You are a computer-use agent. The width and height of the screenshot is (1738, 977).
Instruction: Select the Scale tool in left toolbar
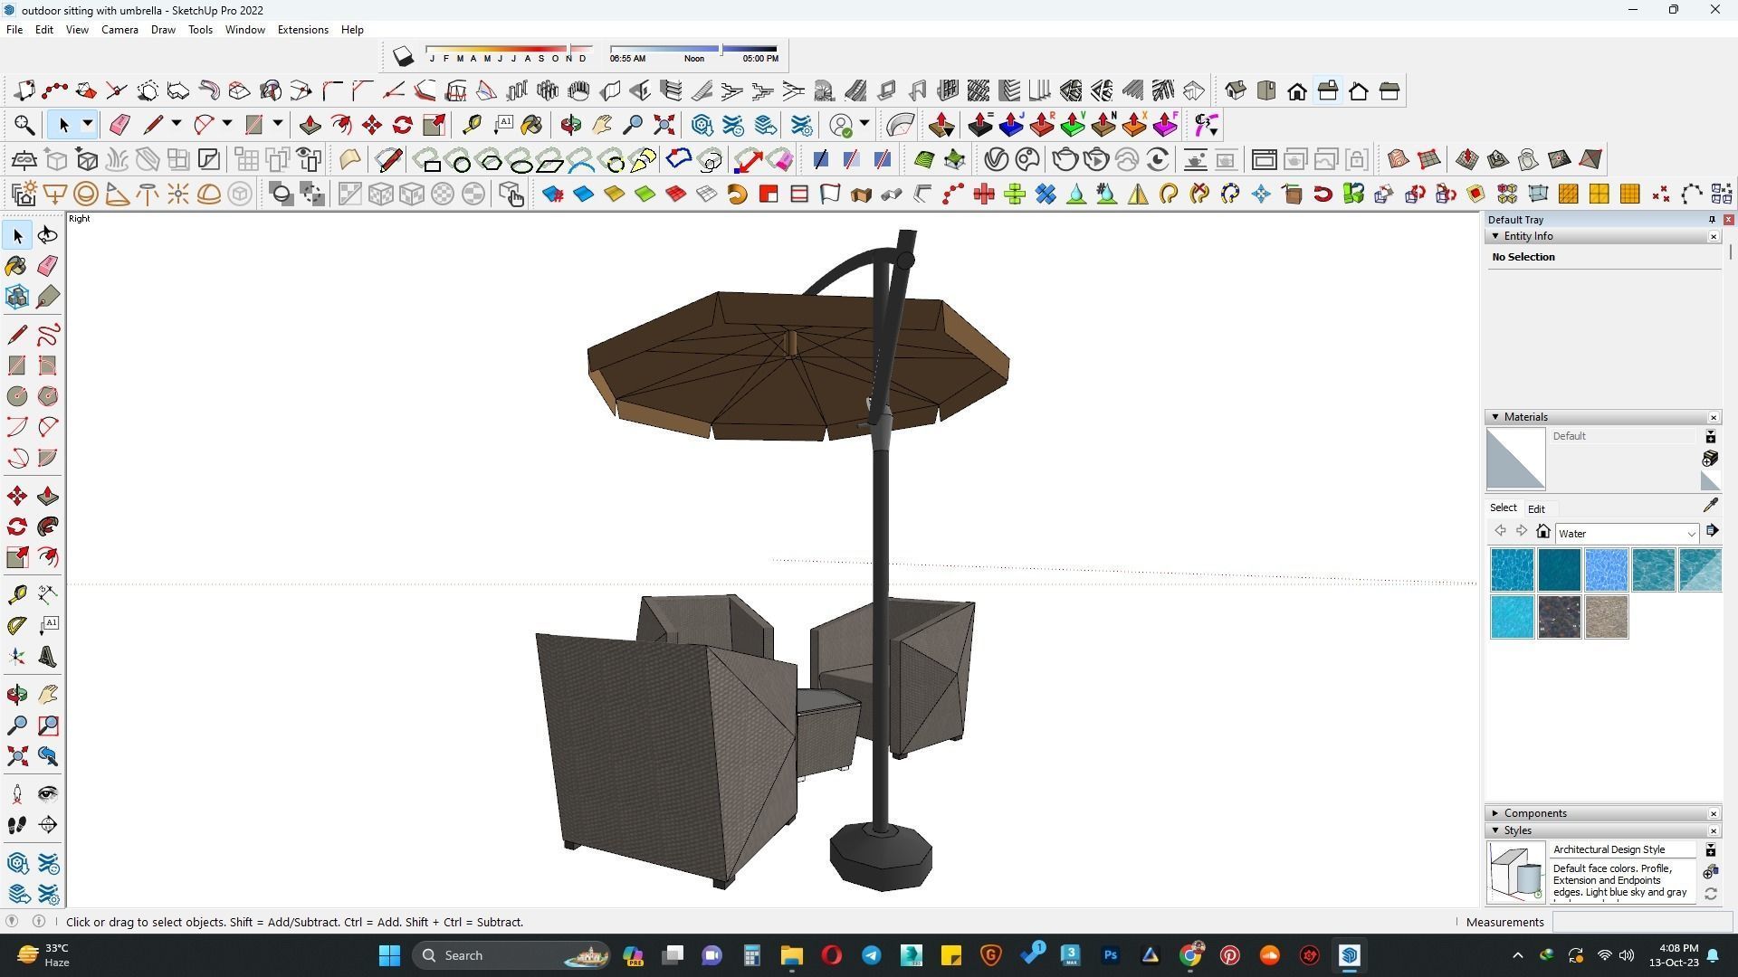17,557
